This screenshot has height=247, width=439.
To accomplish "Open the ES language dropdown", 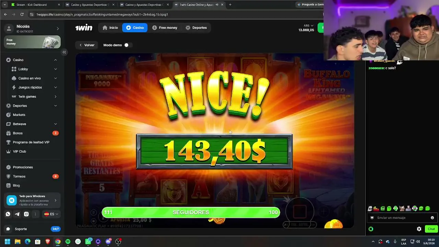I will click(x=51, y=214).
